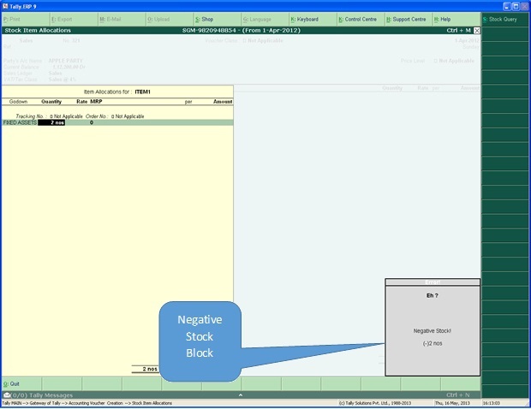
Task: Click the FIXED ASSETS godown entry
Action: click(x=19, y=122)
